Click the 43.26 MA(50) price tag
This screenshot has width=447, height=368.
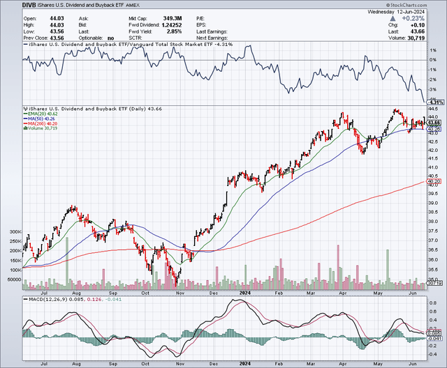pyautogui.click(x=434, y=129)
